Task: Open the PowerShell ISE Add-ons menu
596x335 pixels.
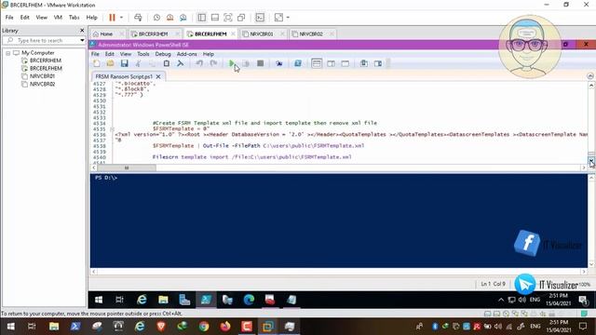Action: click(186, 54)
